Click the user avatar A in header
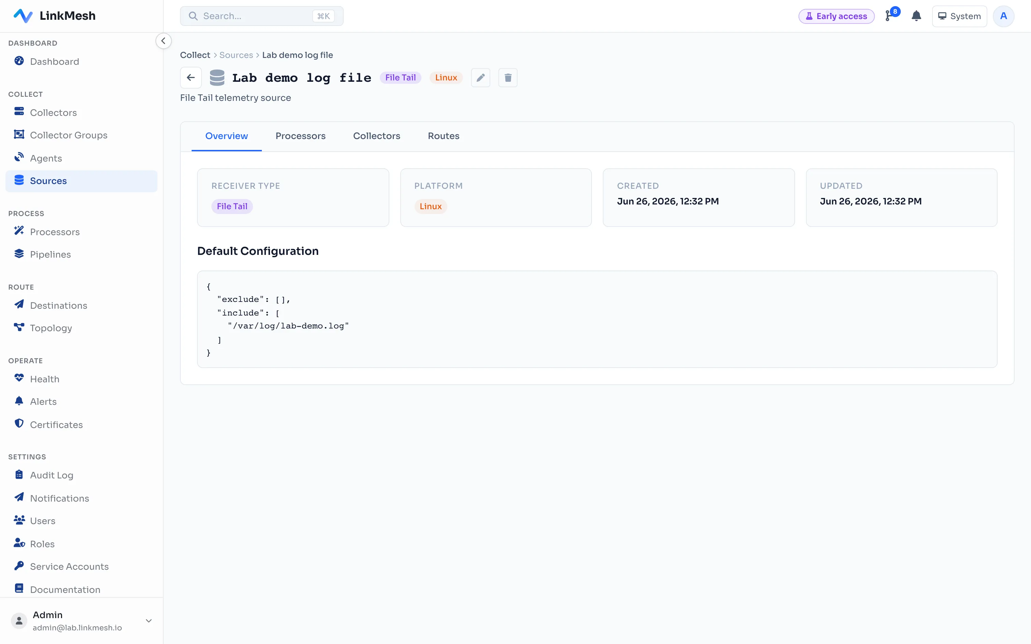 click(1003, 16)
